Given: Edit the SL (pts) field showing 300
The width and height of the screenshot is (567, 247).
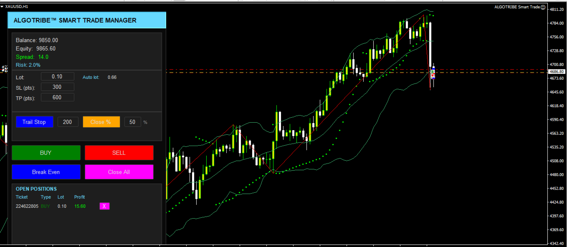Looking at the screenshot, I should tap(58, 87).
